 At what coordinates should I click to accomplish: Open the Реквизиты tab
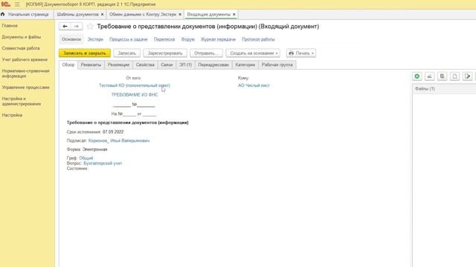tap(91, 65)
